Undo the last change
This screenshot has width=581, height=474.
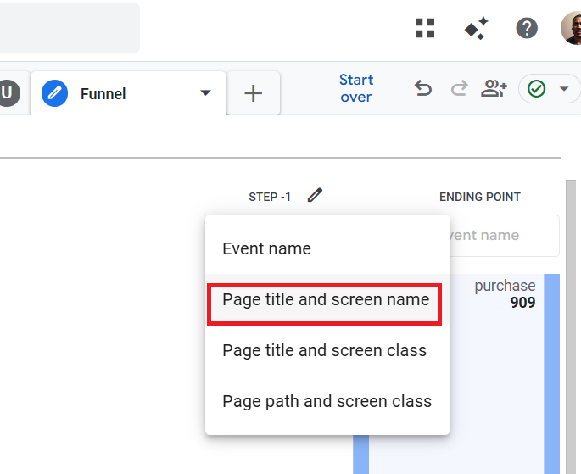click(423, 88)
